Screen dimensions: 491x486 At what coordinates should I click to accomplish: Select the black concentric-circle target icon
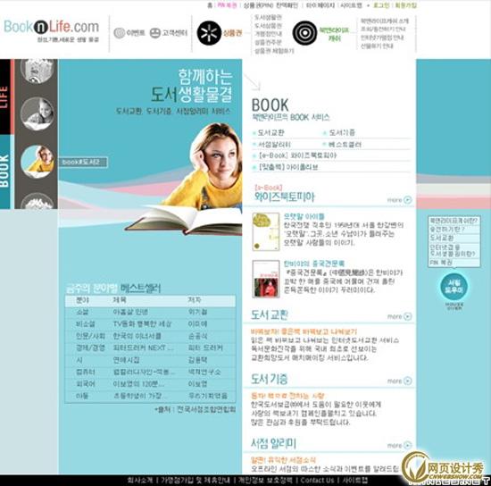coord(304,33)
